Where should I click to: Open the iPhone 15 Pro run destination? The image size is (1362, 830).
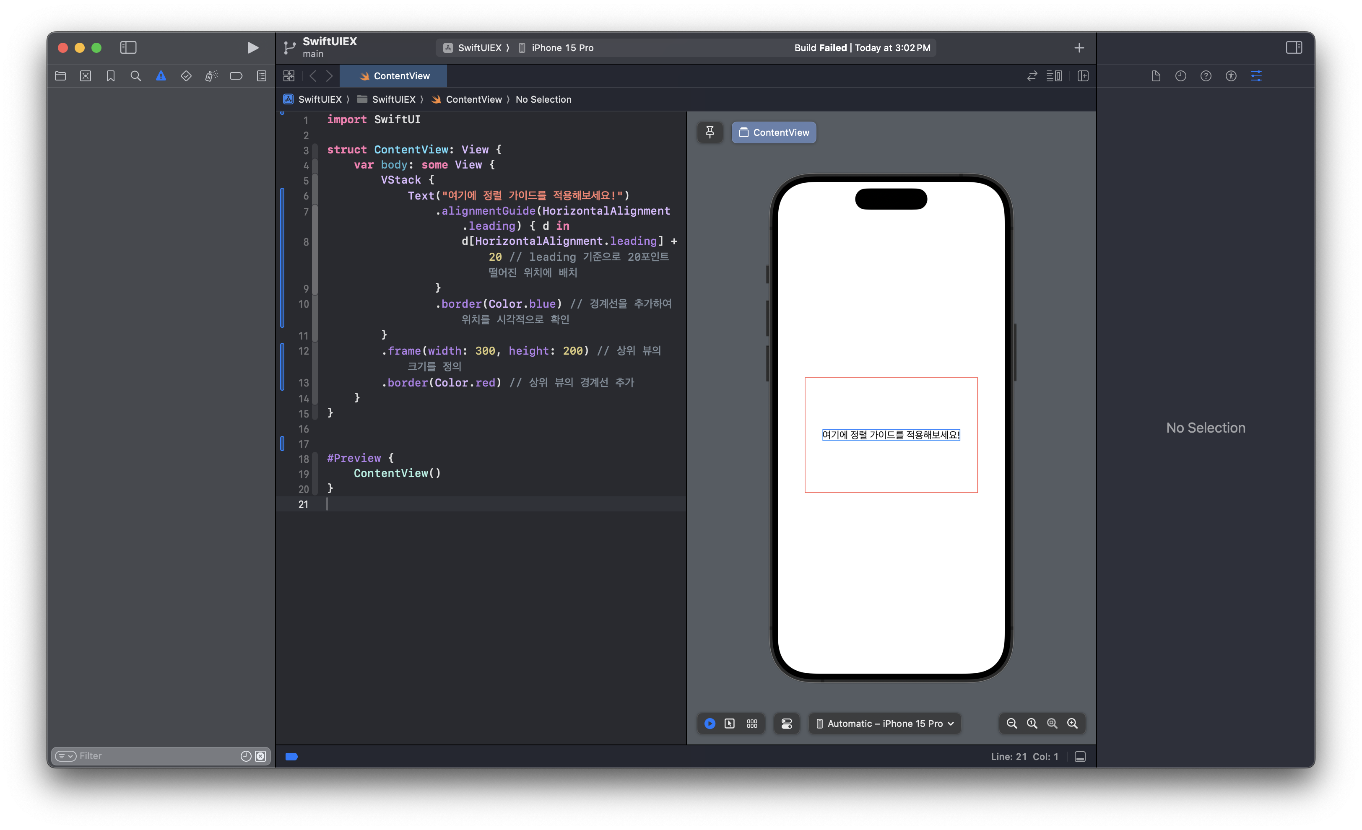(x=562, y=48)
